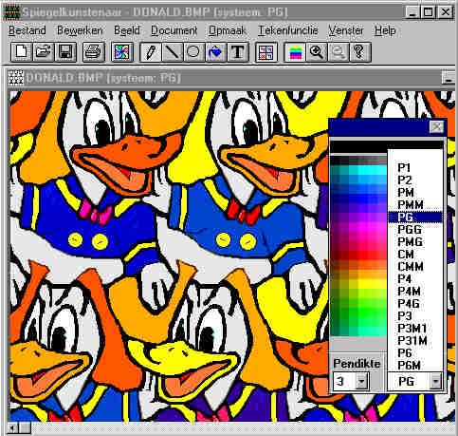Viewport: 458px width, 436px height.
Task: Minimize the DONALD.BMP document window
Action: point(449,78)
